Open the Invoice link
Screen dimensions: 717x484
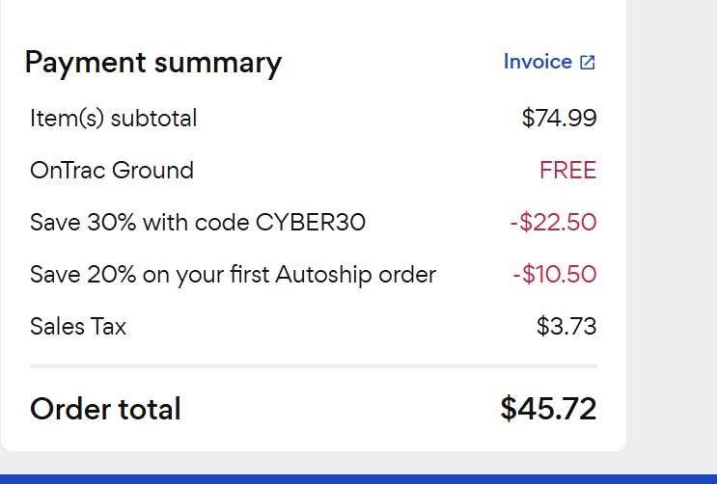click(x=538, y=62)
